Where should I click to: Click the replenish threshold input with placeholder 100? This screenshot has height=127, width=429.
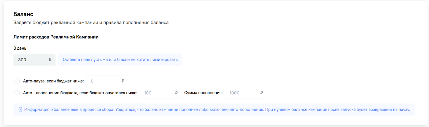pos(157,93)
